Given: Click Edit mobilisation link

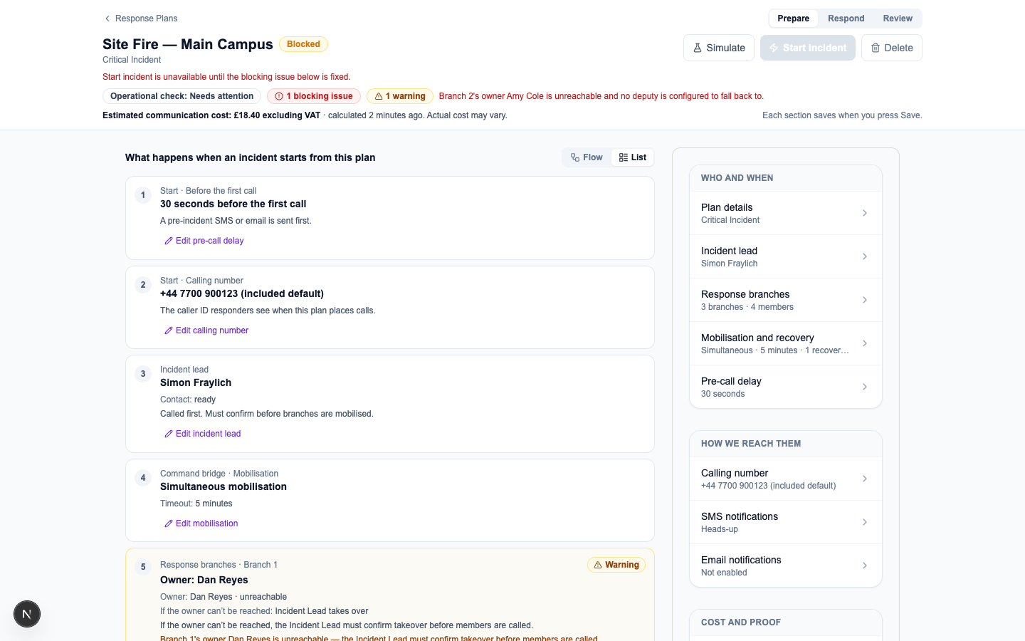Looking at the screenshot, I should pos(201,523).
